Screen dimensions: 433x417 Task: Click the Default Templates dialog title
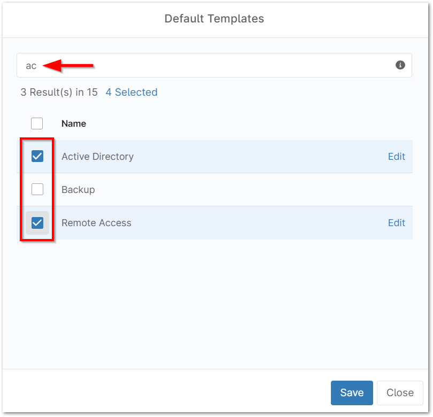[x=214, y=19]
